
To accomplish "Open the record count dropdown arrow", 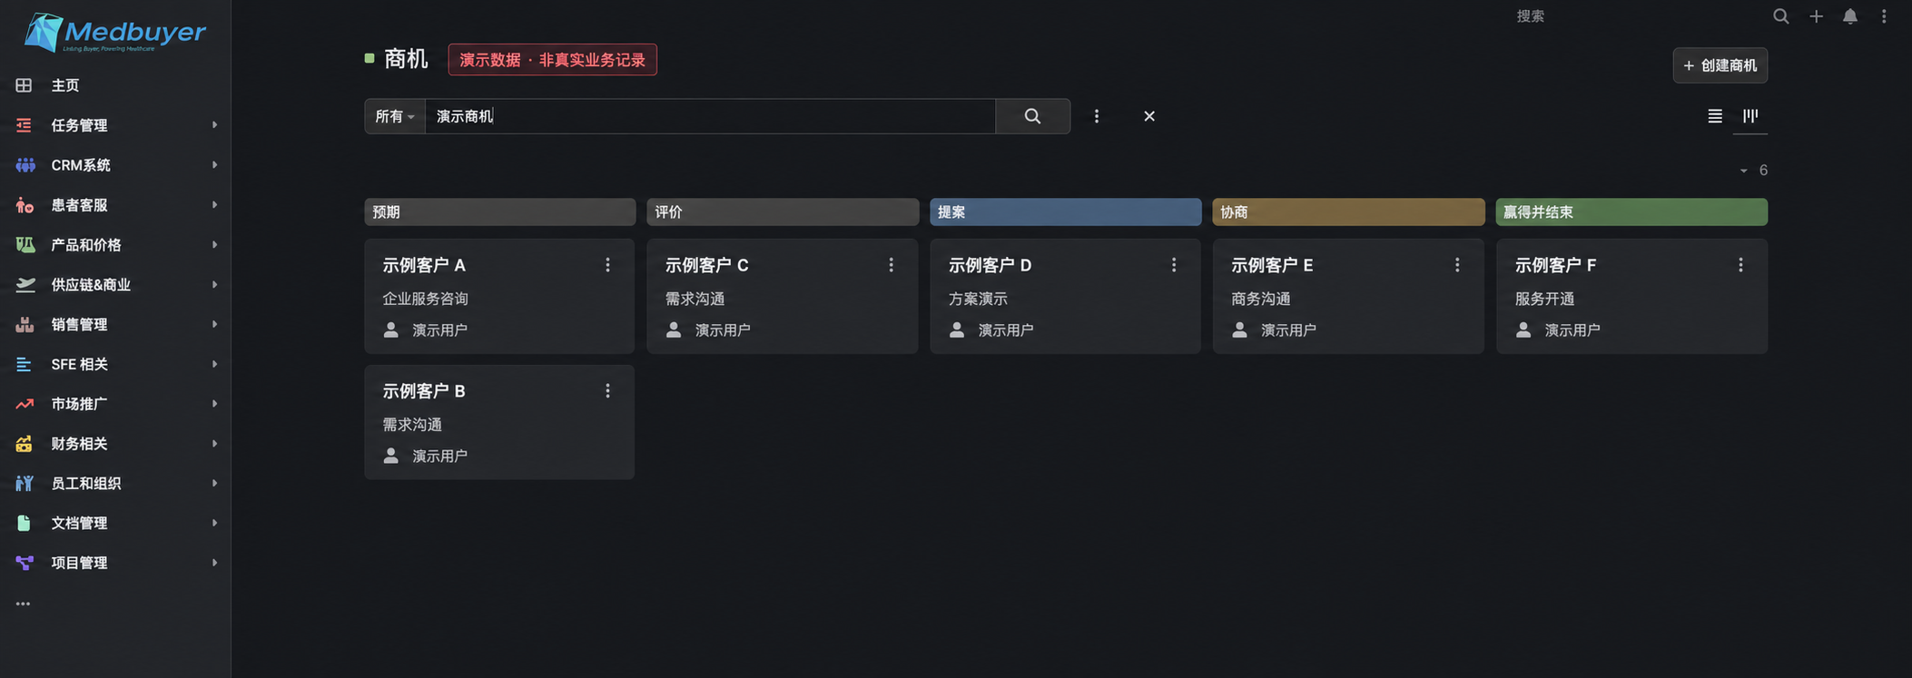I will [x=1743, y=171].
